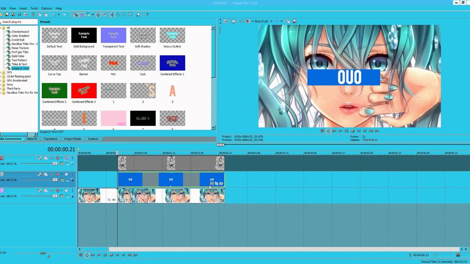Open track 2 automation settings dropdown

coord(61,175)
